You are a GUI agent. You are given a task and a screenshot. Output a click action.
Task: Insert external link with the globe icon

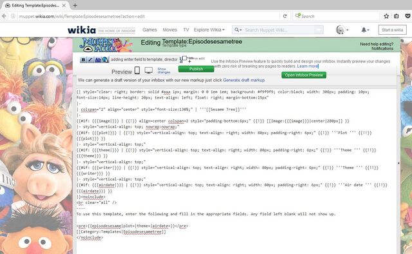click(x=105, y=60)
